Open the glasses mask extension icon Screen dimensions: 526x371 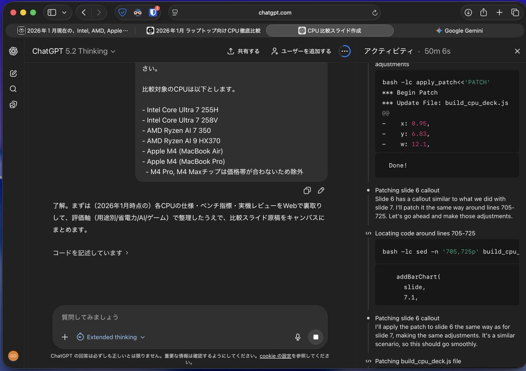click(x=138, y=13)
